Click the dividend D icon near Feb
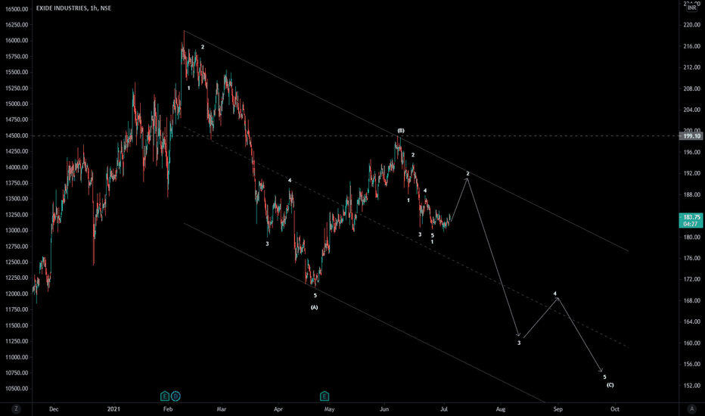Image resolution: width=705 pixels, height=416 pixels. pyautogui.click(x=175, y=396)
